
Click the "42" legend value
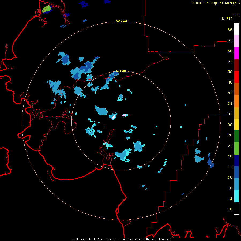pyautogui.click(x=230, y=93)
